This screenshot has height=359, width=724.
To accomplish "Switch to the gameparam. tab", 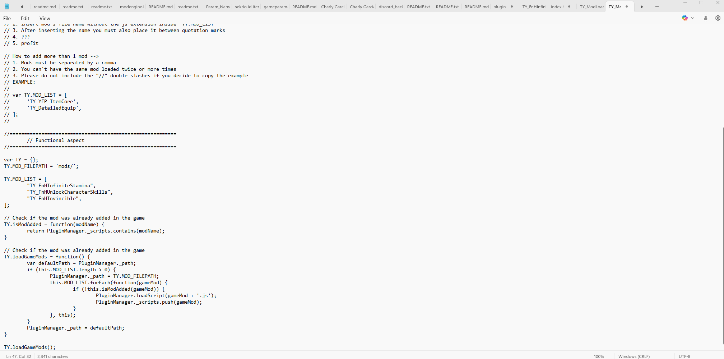I will coord(275,7).
